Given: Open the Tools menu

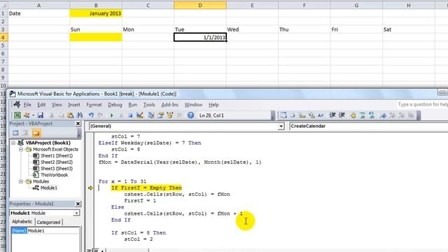Looking at the screenshot, I should [x=149, y=104].
